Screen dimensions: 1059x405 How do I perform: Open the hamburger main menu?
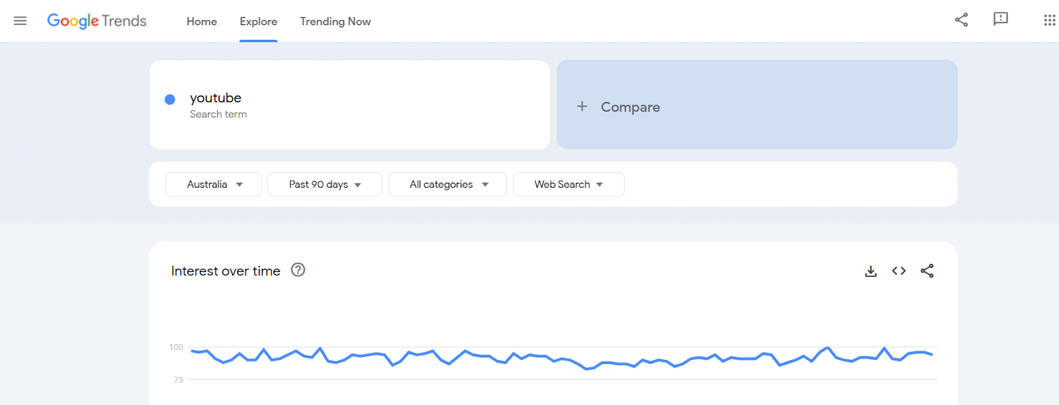(21, 21)
